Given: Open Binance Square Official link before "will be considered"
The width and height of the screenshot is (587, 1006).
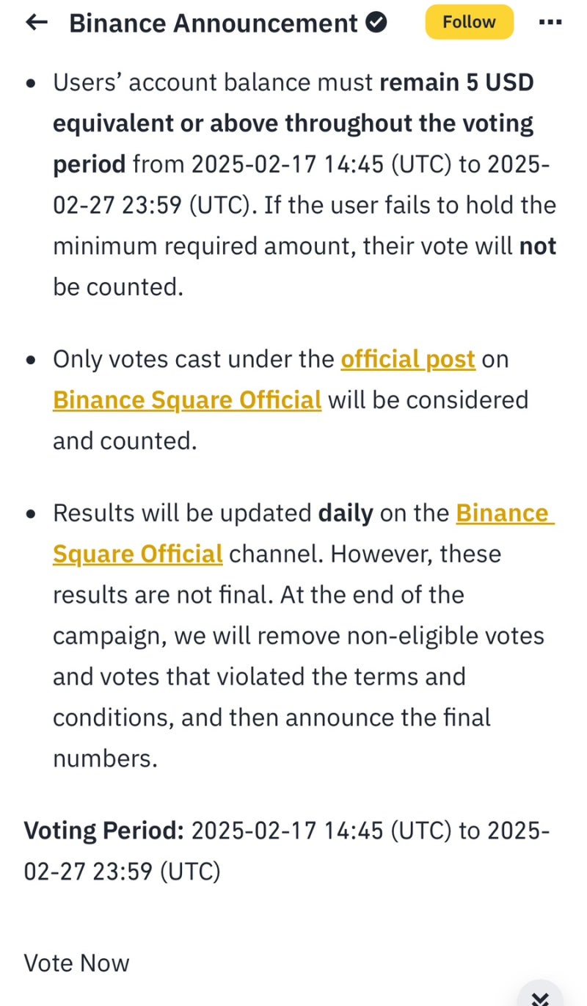Looking at the screenshot, I should coord(187,400).
